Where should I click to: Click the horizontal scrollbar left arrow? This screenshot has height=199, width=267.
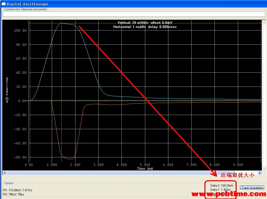click(x=5, y=173)
